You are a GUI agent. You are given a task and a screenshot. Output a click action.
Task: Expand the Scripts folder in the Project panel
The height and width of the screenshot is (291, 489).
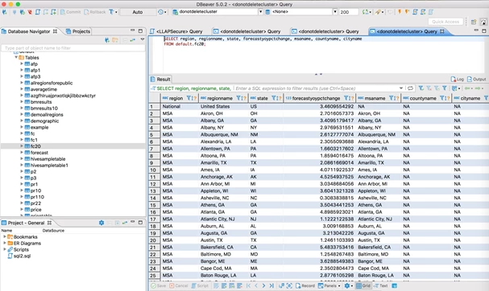click(x=4, y=249)
